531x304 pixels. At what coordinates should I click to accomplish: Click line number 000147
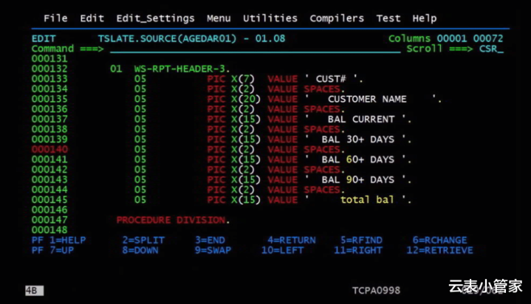[x=49, y=220]
